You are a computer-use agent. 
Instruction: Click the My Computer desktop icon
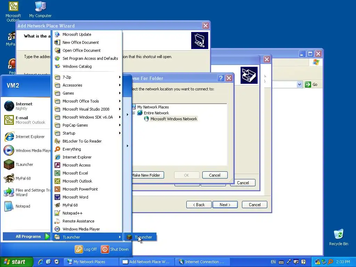40,6
